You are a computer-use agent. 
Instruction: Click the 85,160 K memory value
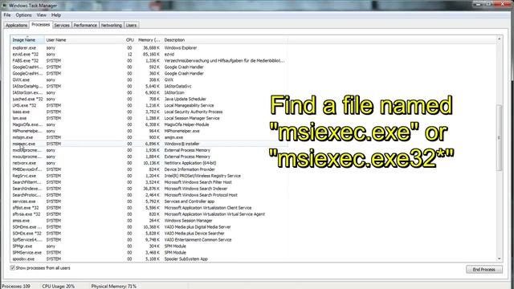pyautogui.click(x=151, y=55)
